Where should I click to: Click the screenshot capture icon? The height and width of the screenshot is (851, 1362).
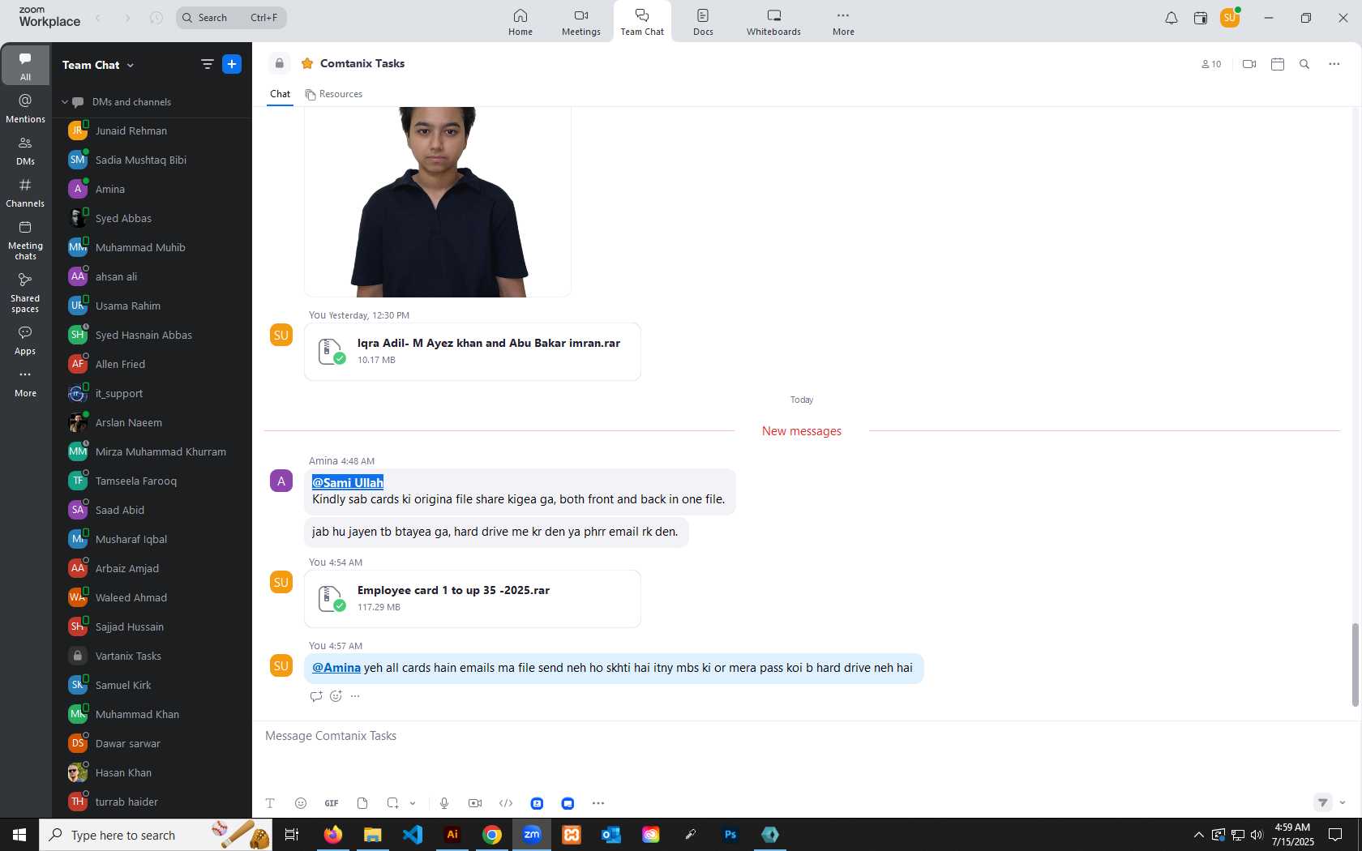pos(392,803)
